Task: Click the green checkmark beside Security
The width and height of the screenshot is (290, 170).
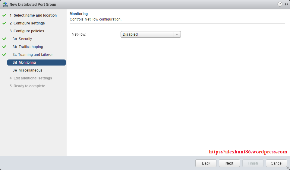Action: [x=4, y=39]
